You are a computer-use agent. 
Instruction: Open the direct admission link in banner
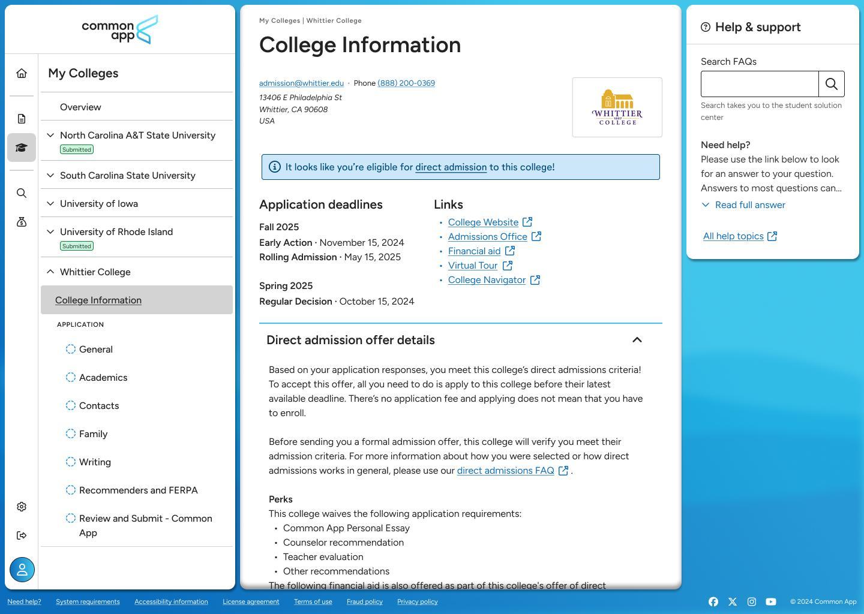coord(451,167)
